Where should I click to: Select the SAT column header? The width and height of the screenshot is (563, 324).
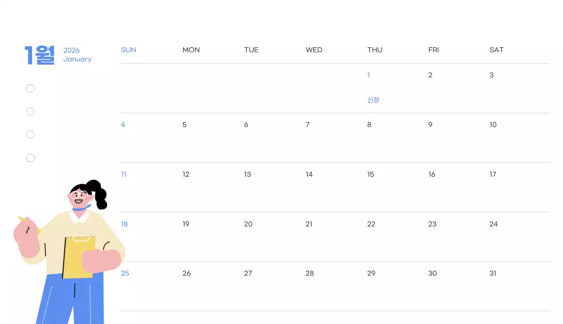[x=497, y=50]
